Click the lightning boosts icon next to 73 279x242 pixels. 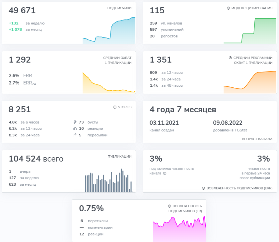[75, 122]
